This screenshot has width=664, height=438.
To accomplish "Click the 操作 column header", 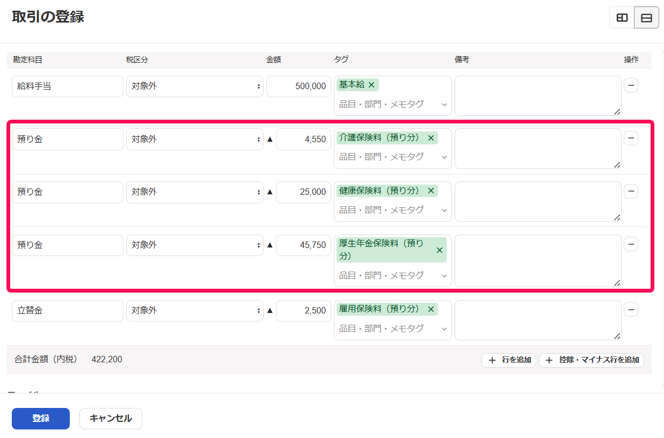I will click(x=631, y=60).
